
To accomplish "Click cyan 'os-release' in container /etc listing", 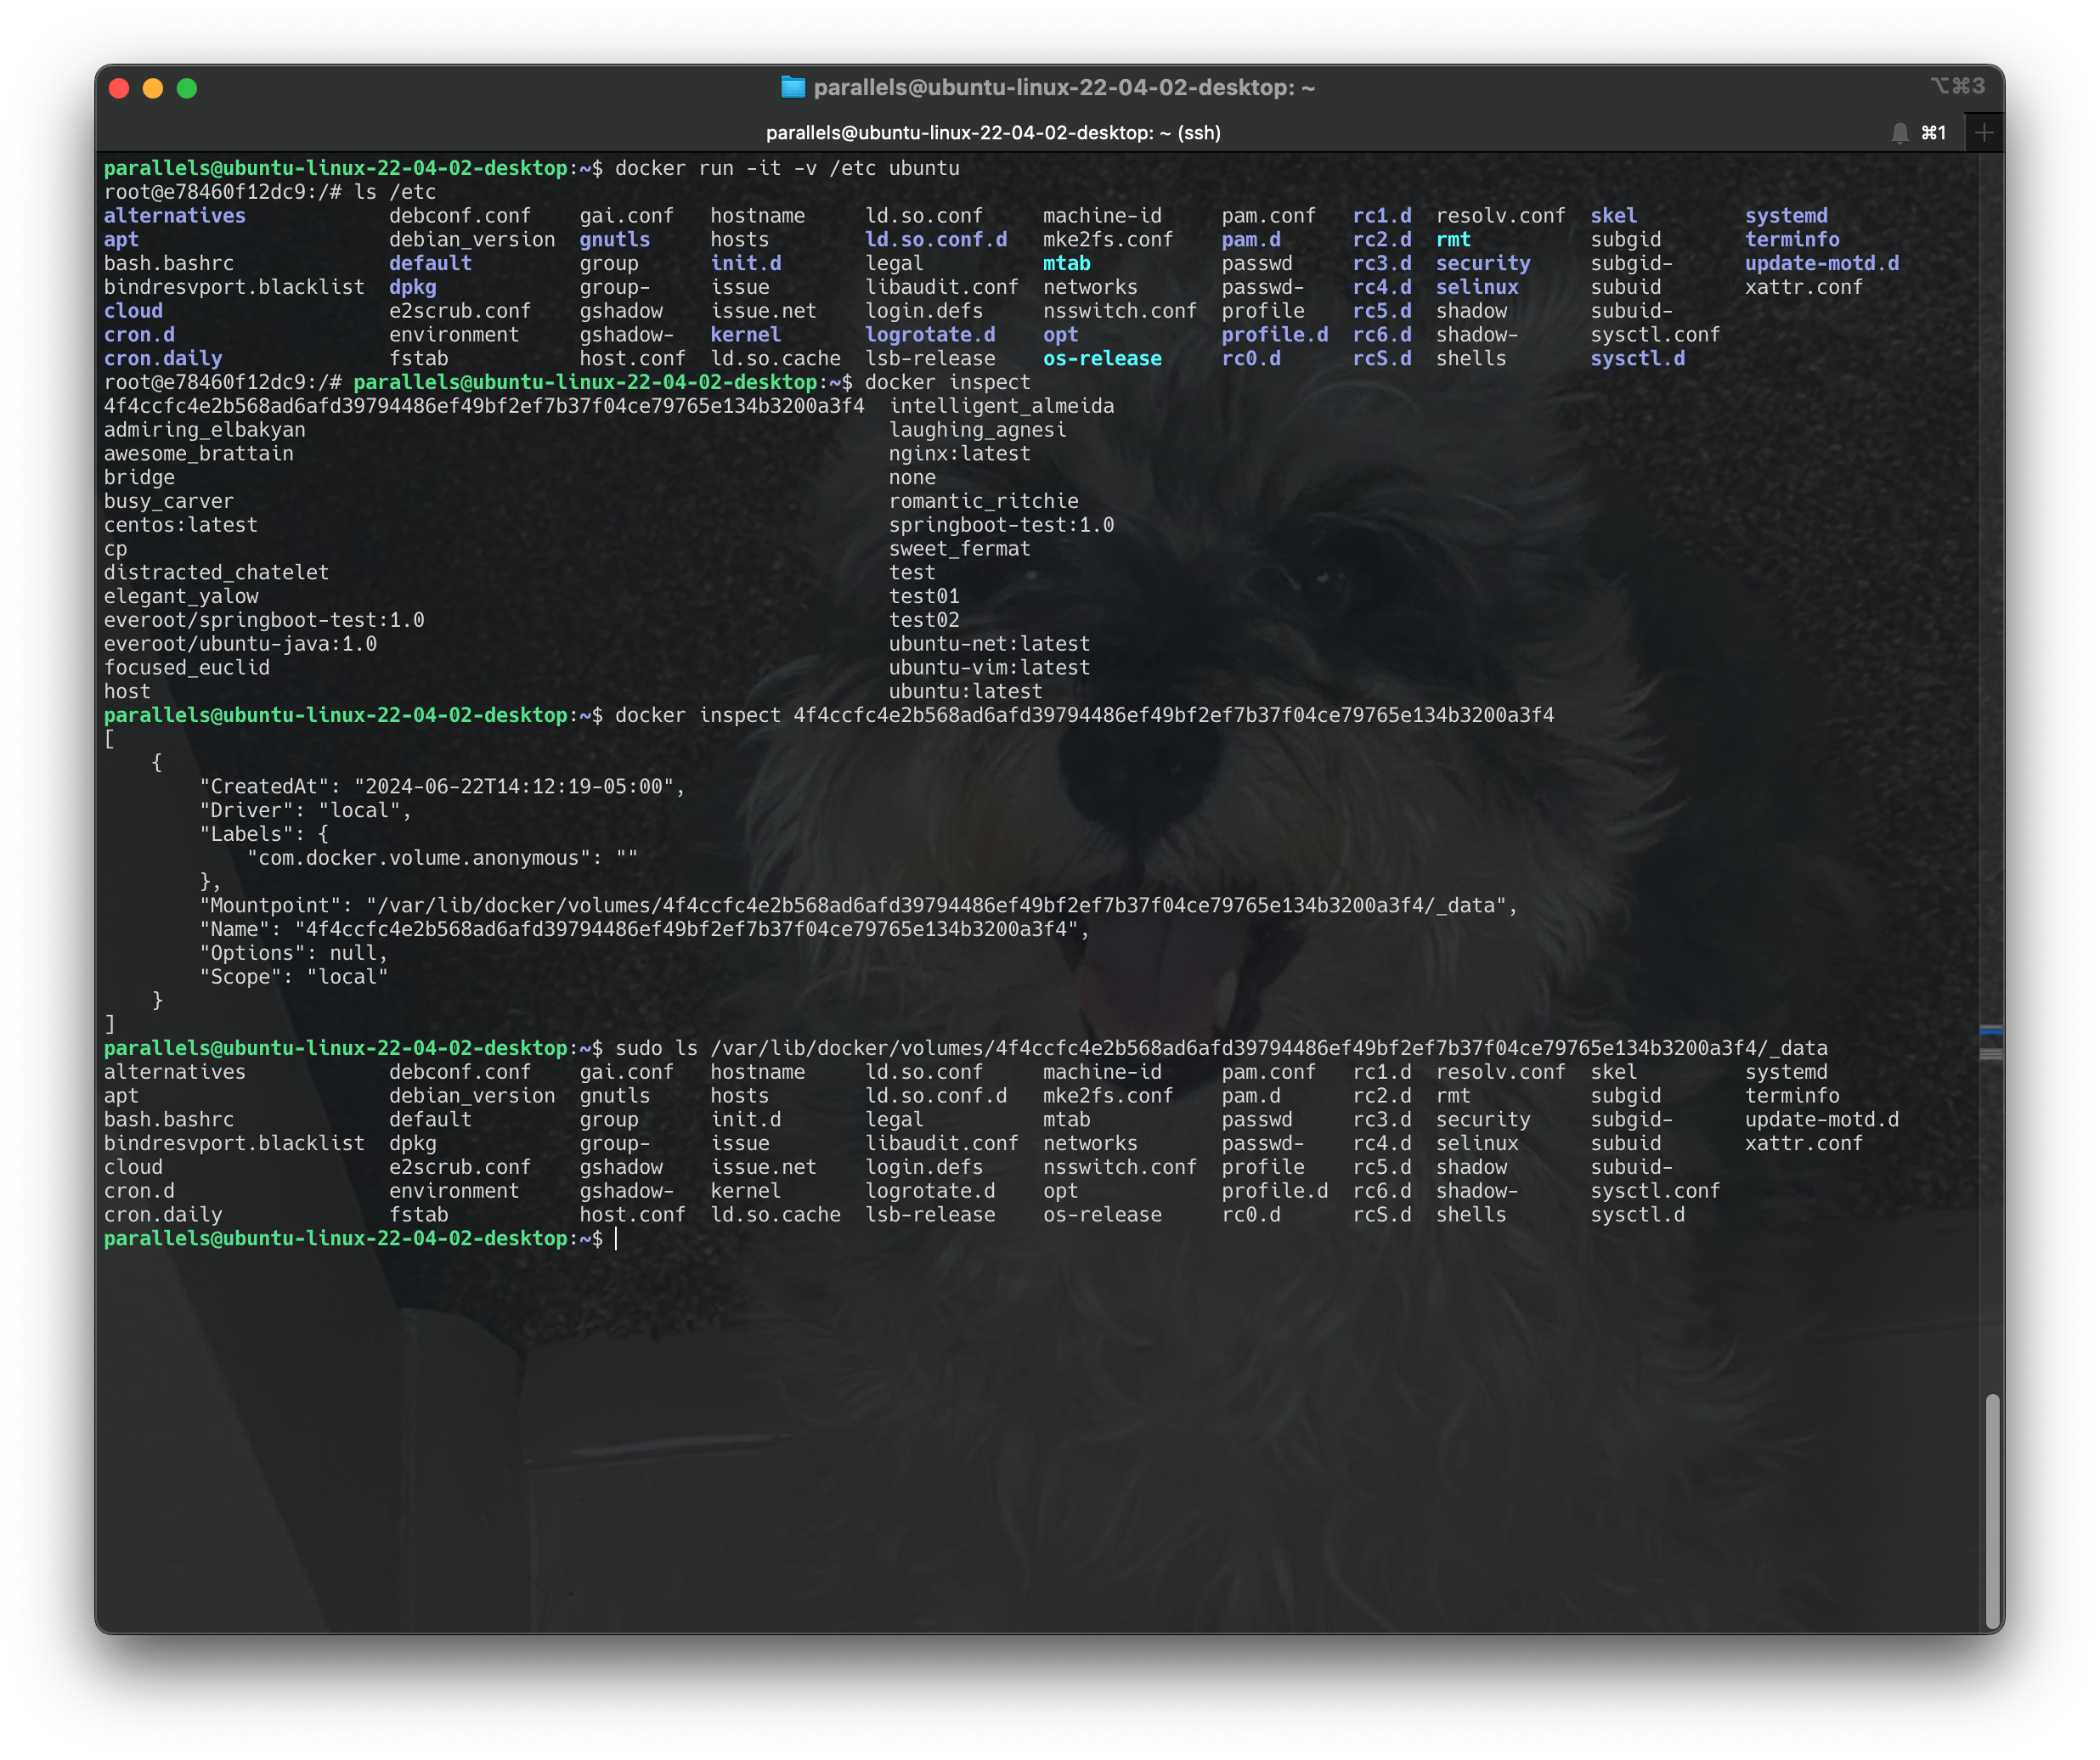I will 1102,358.
